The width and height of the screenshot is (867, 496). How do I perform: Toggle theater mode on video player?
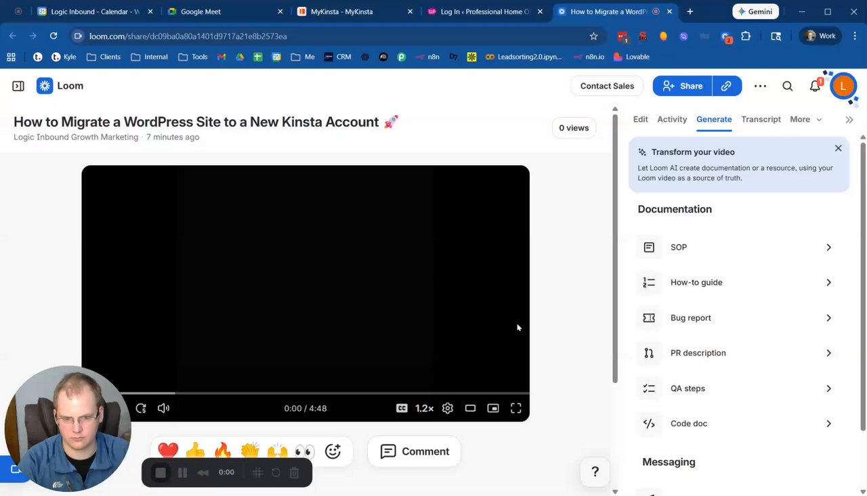pyautogui.click(x=470, y=408)
